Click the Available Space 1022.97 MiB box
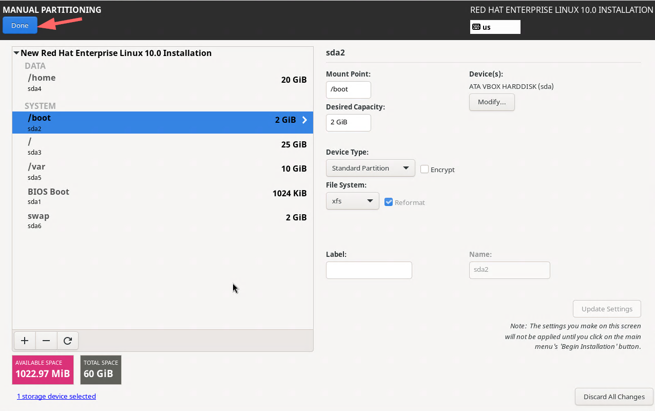 [43, 370]
